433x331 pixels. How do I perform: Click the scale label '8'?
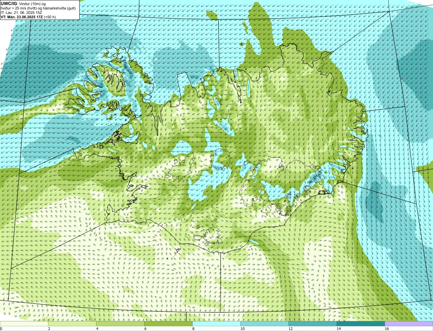193,329
